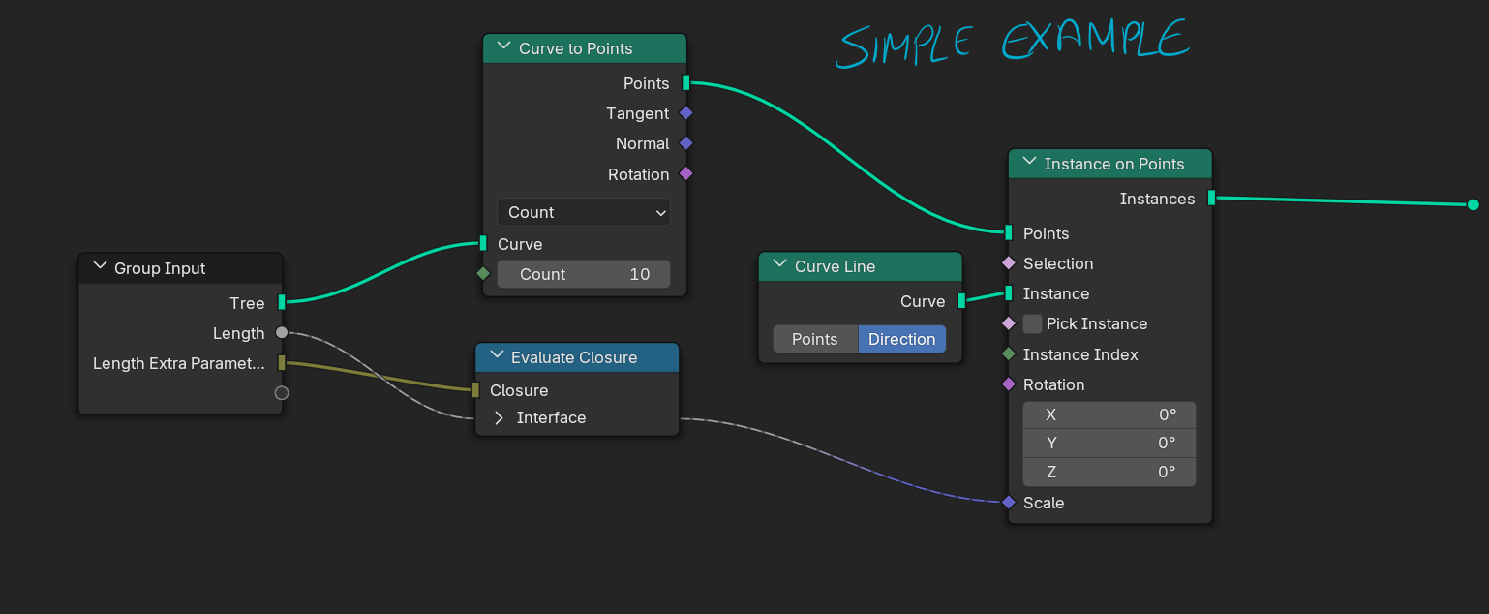Click the Instances output socket
Viewport: 1489px width, 614px height.
click(x=1211, y=199)
